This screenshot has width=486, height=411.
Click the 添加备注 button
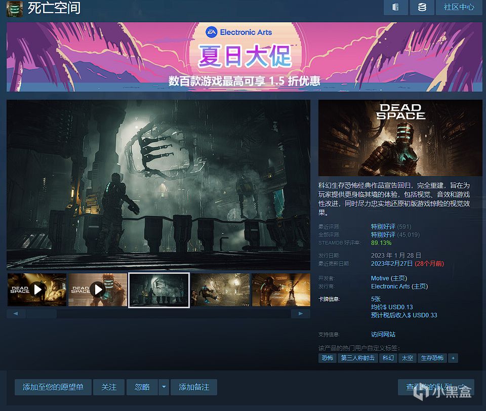tap(194, 387)
